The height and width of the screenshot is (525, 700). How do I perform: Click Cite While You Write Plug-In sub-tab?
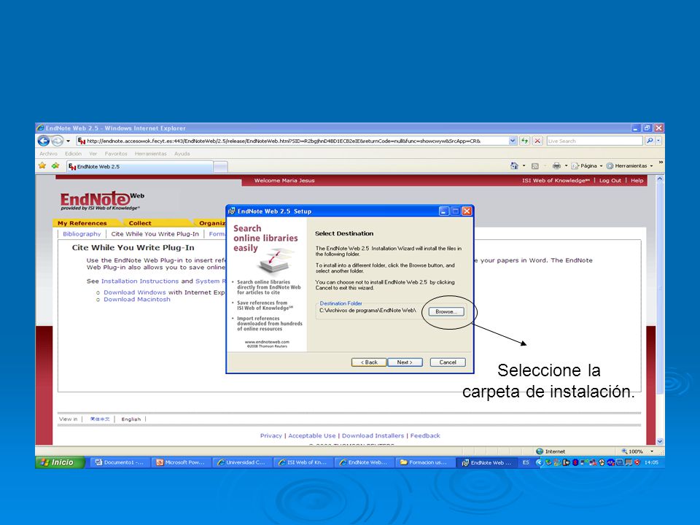(x=155, y=234)
